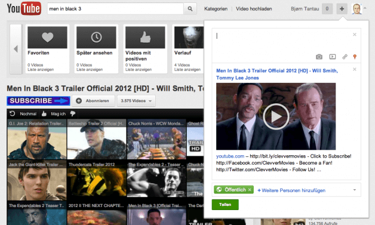Open The Expendables 2 Teaser T.. thumbnail
Image resolution: width=375 pixels, height=225 pixels.
[x=37, y=214]
